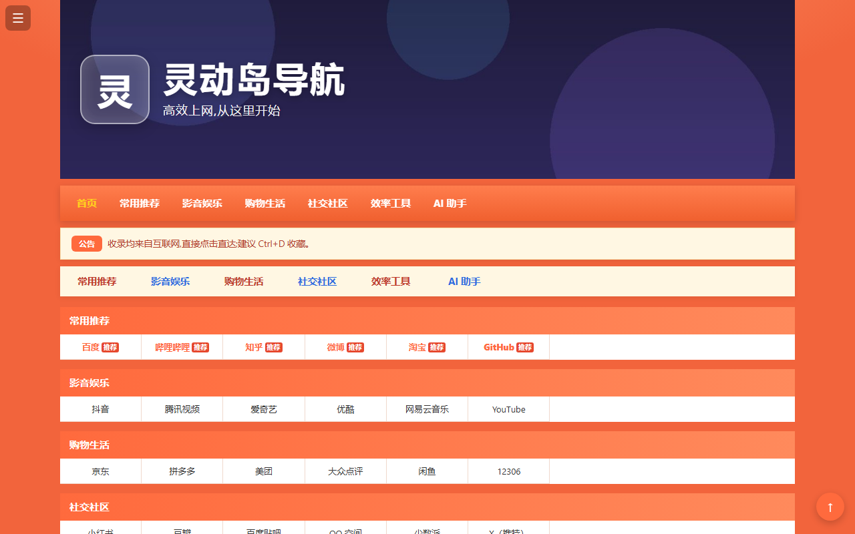Open the 大众点评 link
This screenshot has width=855, height=534.
346,471
